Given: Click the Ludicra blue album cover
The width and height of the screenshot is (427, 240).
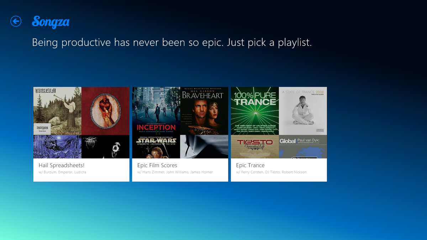Looking at the screenshot, I should coord(57,146).
